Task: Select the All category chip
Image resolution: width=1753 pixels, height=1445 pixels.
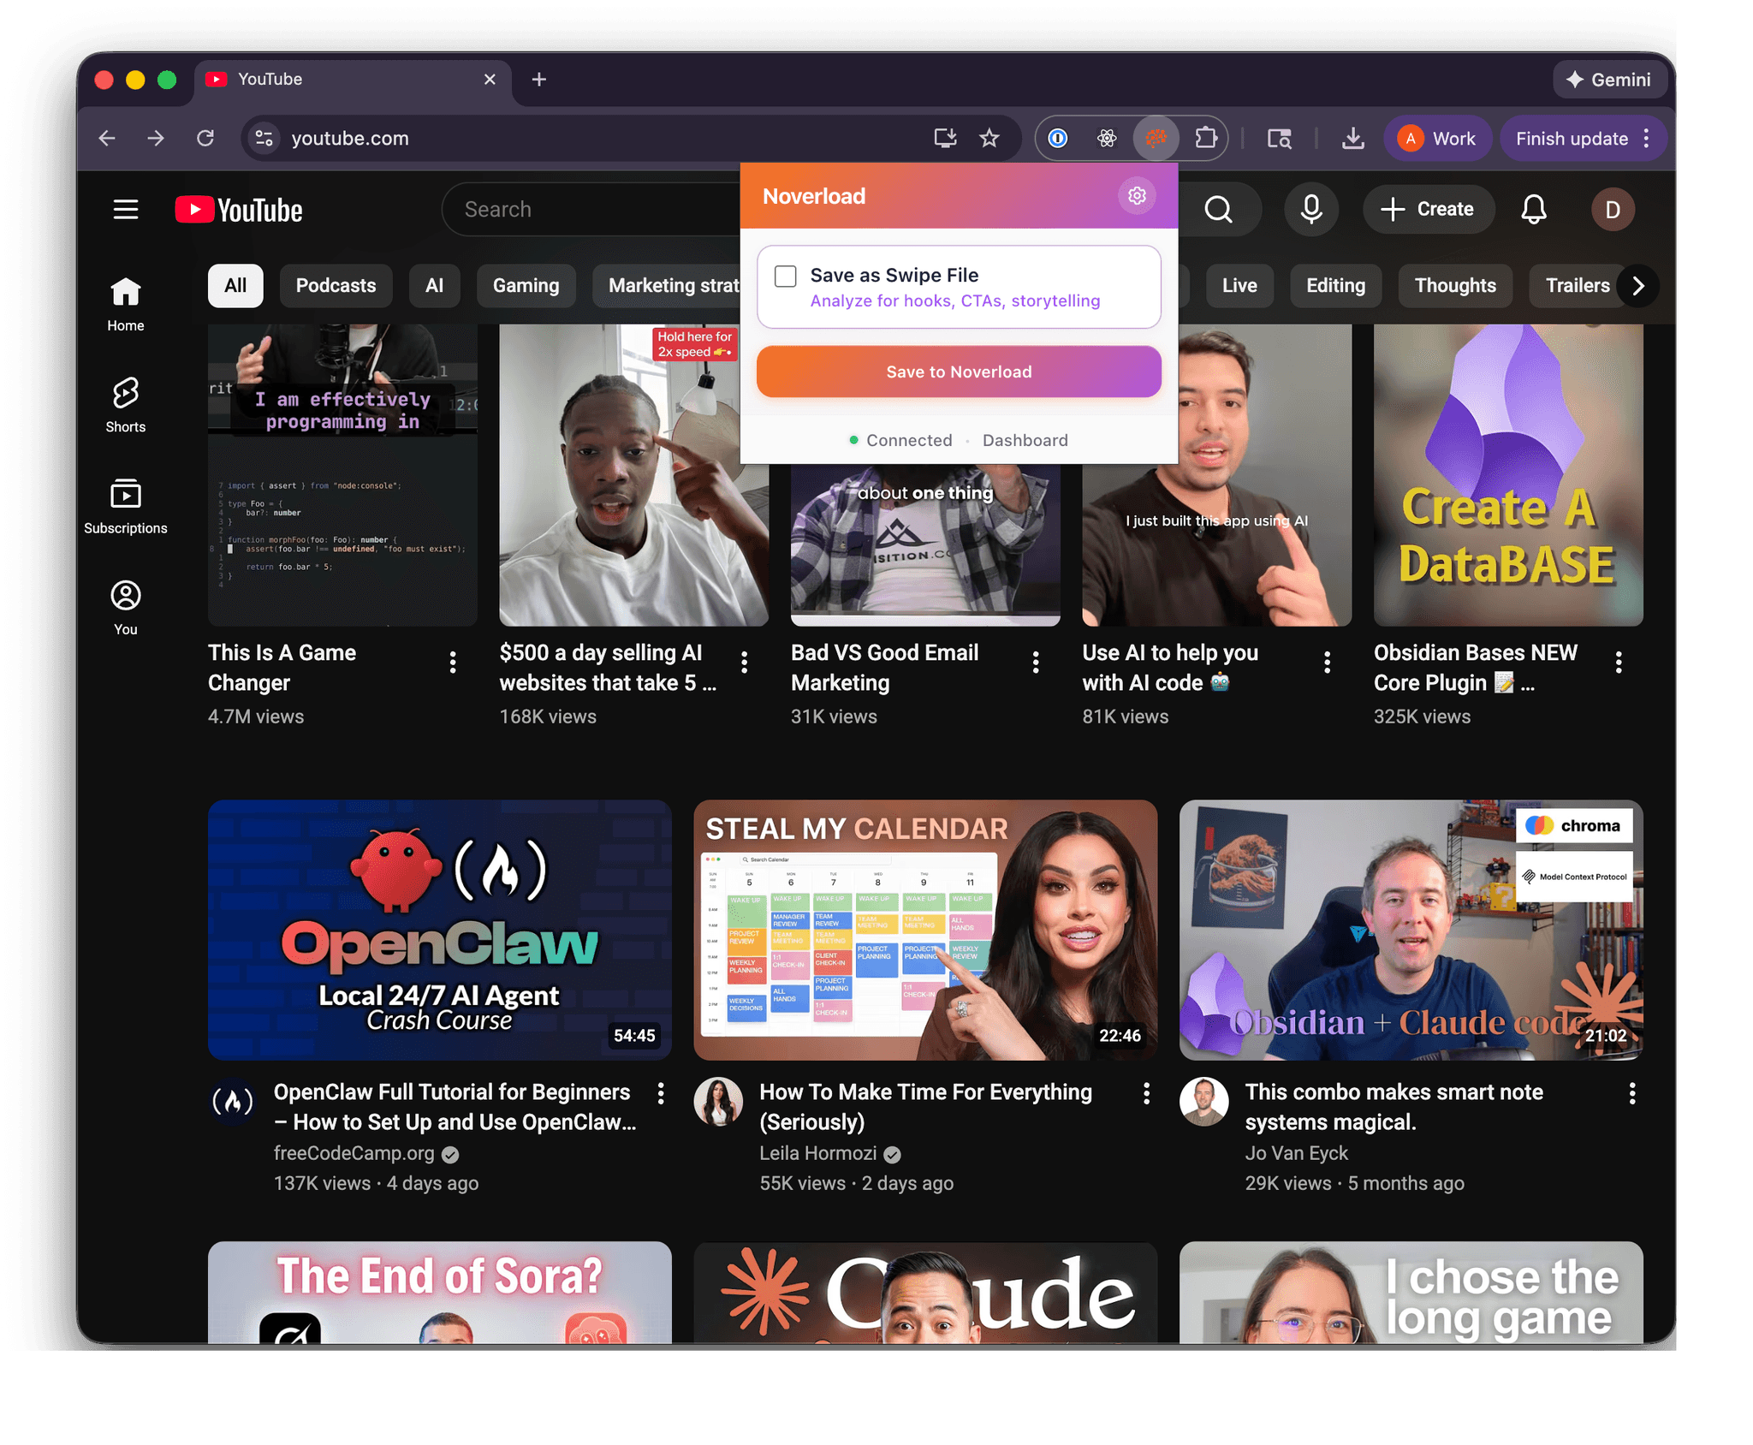Action: 235,286
